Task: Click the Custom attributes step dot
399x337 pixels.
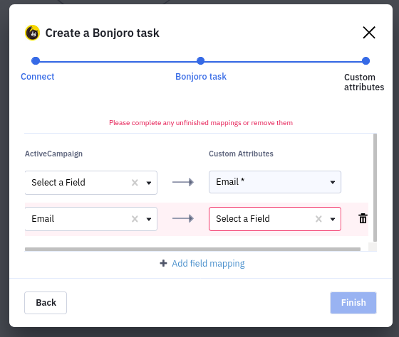Action: point(366,61)
